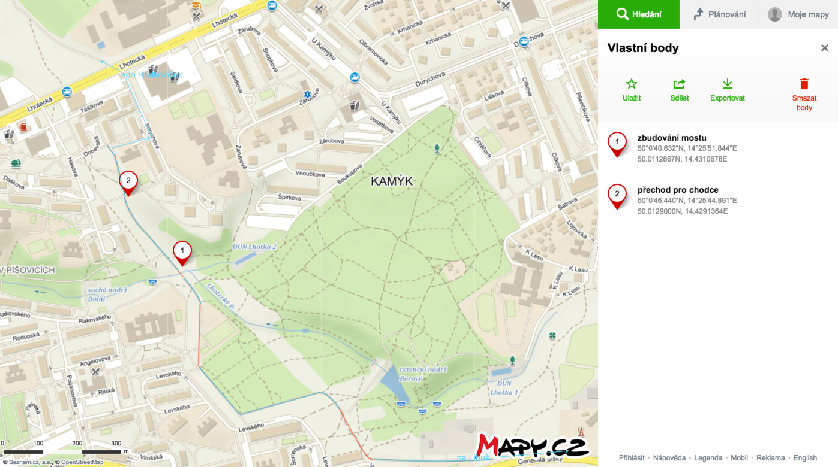This screenshot has height=467, width=838.
Task: Switch to the Plánování route tab
Action: [719, 14]
